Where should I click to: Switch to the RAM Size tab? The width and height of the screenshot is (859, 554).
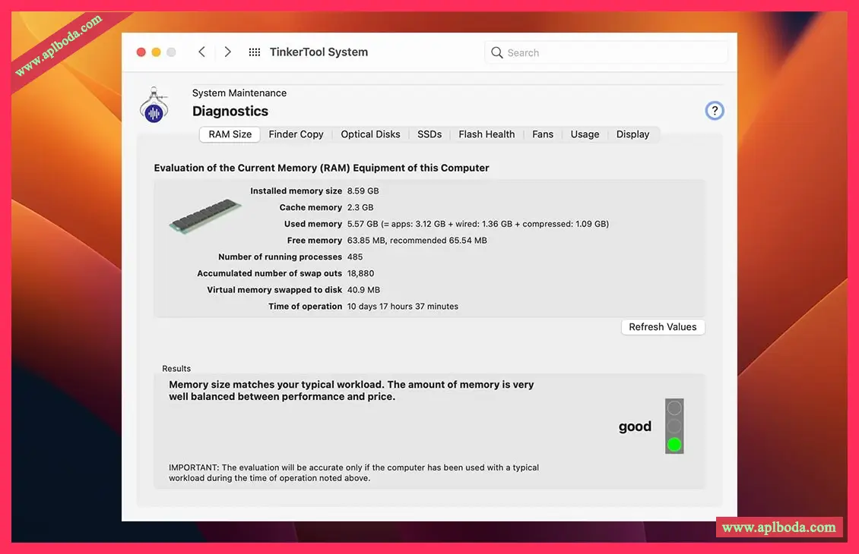[x=230, y=134]
